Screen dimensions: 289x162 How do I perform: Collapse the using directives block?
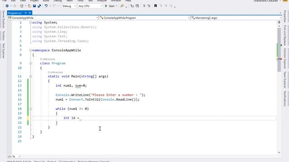point(30,22)
